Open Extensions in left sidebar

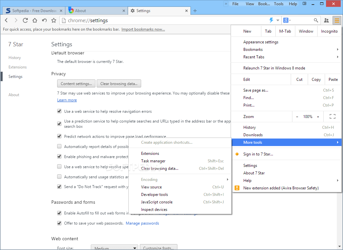click(x=18, y=67)
